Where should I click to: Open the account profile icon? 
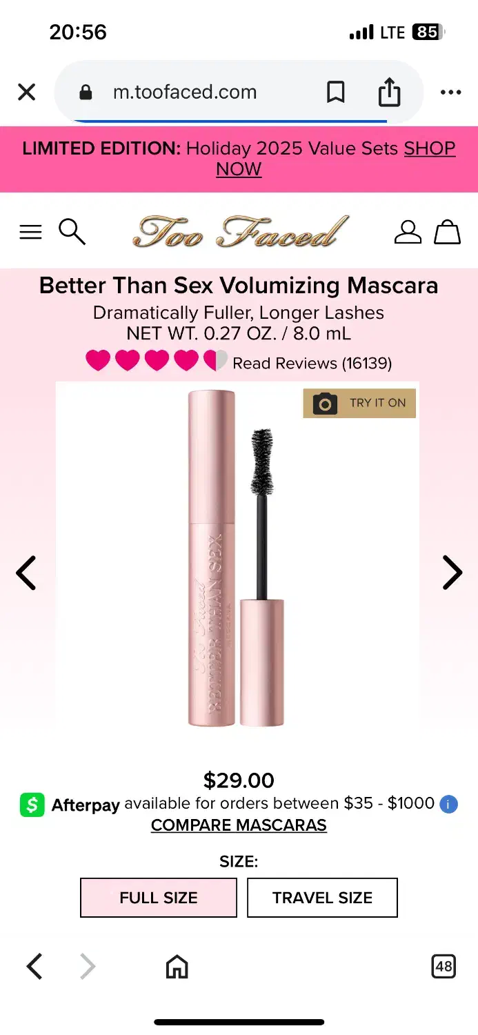point(408,232)
